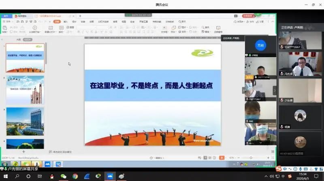Open a new document tab with plus
The image size is (324, 181).
80,16
